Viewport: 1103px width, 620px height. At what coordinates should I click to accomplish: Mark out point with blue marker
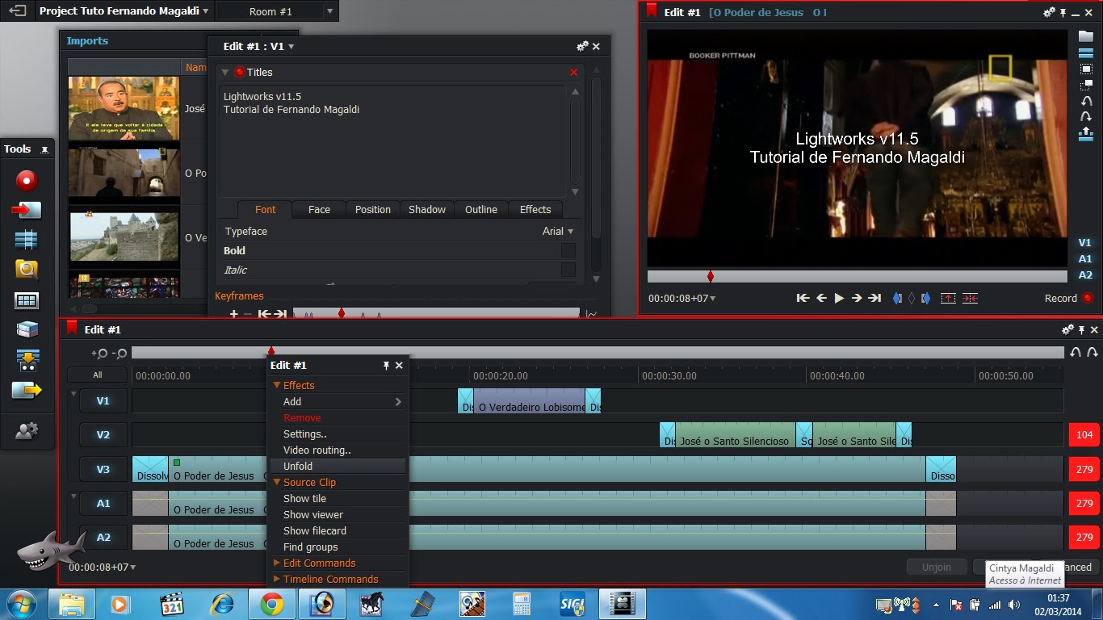(925, 298)
